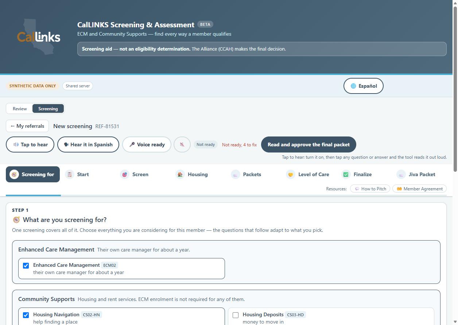Click the CS02-HN code tag

coord(91,315)
